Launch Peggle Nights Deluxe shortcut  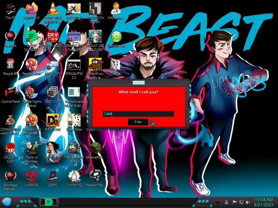pos(31,92)
